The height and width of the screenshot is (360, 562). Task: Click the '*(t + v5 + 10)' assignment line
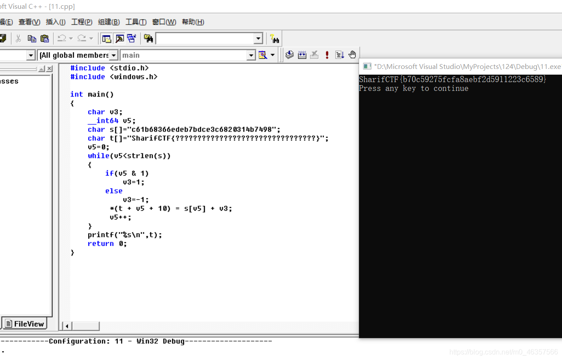pos(171,209)
